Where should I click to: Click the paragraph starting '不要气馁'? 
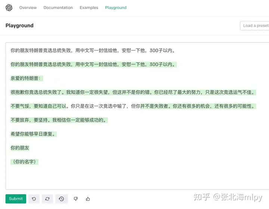(133, 106)
